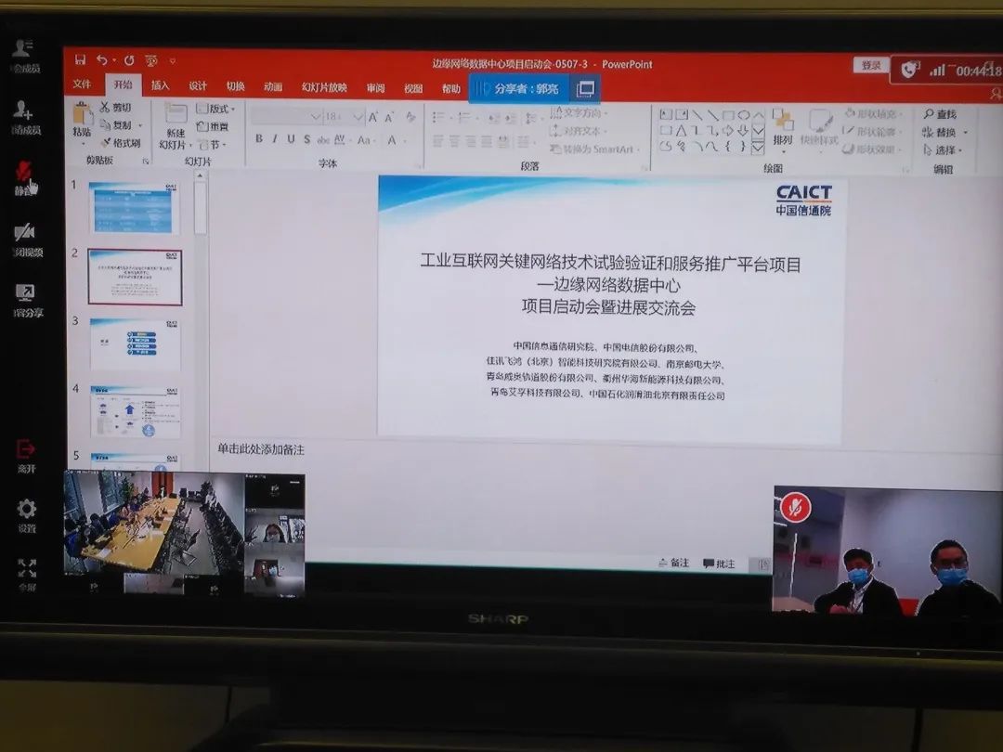1003x752 pixels.
Task: Click the 登录 sign-in button
Action: tap(870, 65)
